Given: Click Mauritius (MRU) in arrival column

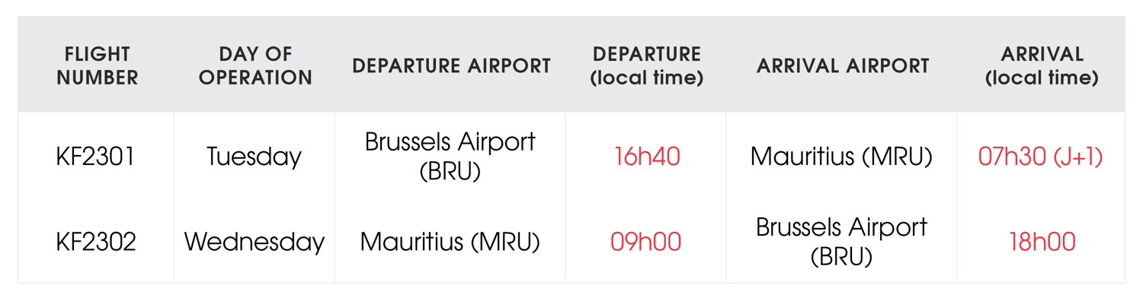Looking at the screenshot, I should pyautogui.click(x=842, y=156).
